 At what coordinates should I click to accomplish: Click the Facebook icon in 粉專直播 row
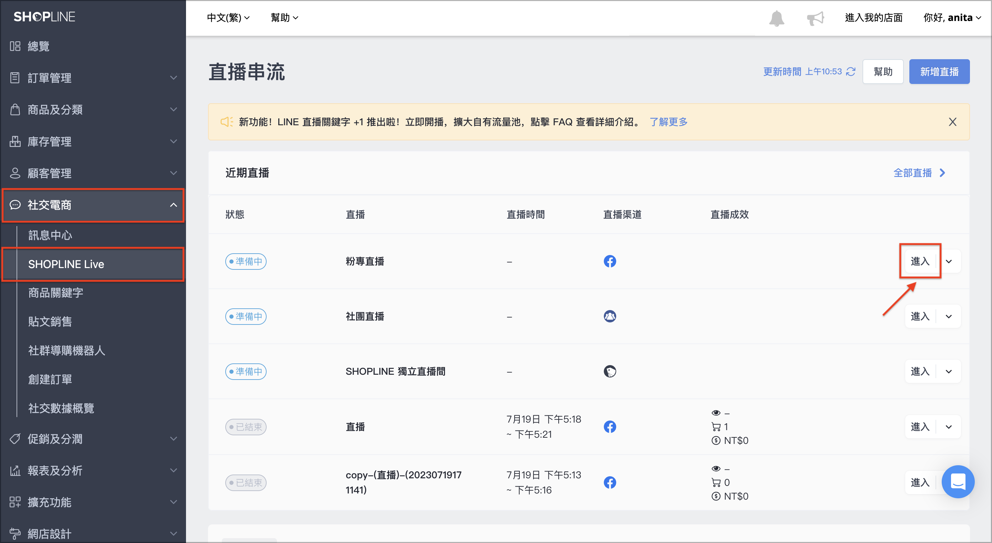pyautogui.click(x=610, y=261)
